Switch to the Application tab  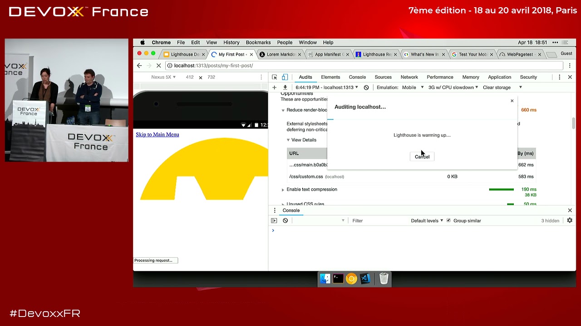[500, 77]
